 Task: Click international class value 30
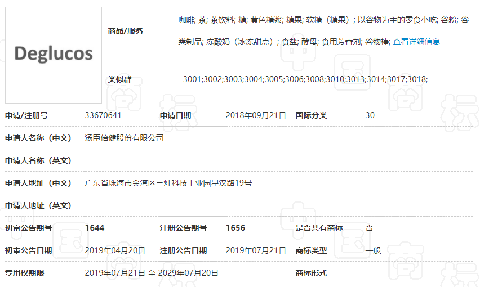(370, 115)
